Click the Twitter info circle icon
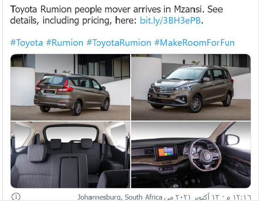259x201 pixels. [x=16, y=197]
